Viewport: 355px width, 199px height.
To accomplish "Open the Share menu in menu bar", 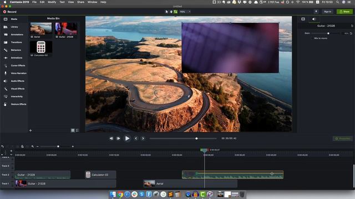I will pyautogui.click(x=80, y=2).
